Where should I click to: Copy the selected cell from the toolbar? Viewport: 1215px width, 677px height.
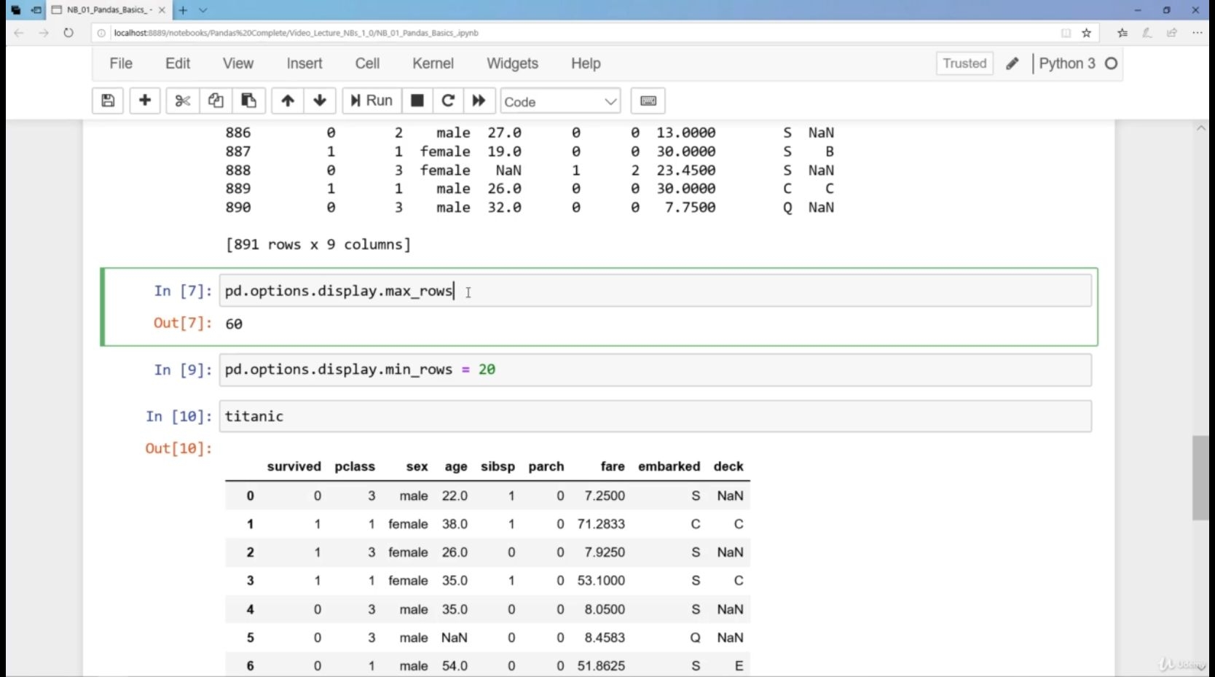[x=216, y=101]
